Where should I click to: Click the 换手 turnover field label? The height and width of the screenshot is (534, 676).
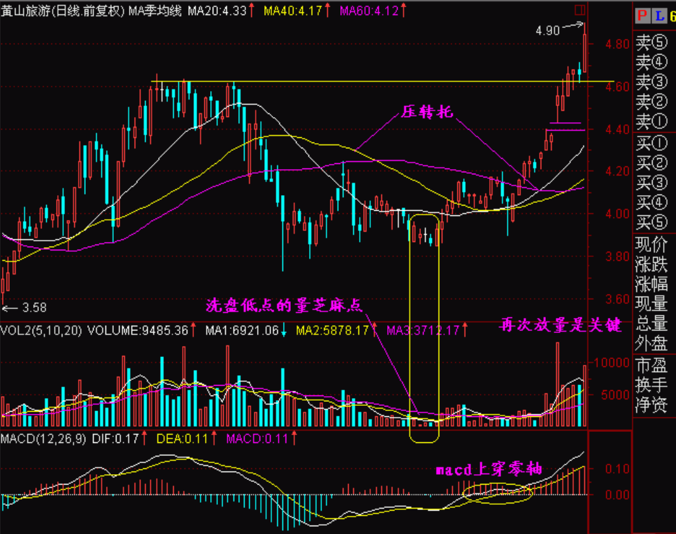point(651,384)
